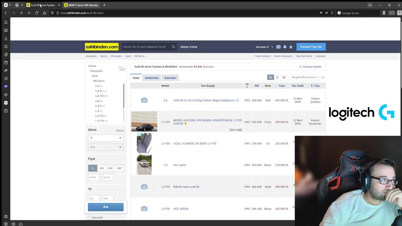The width and height of the screenshot is (402, 226).
Task: Click sort info icon
Action: [x=323, y=77]
